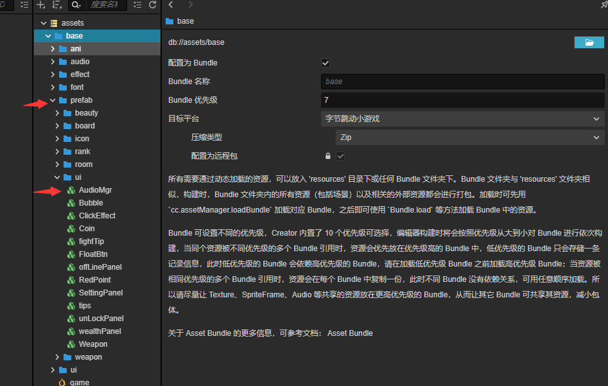Go back with the inspector left arrow

171,4
